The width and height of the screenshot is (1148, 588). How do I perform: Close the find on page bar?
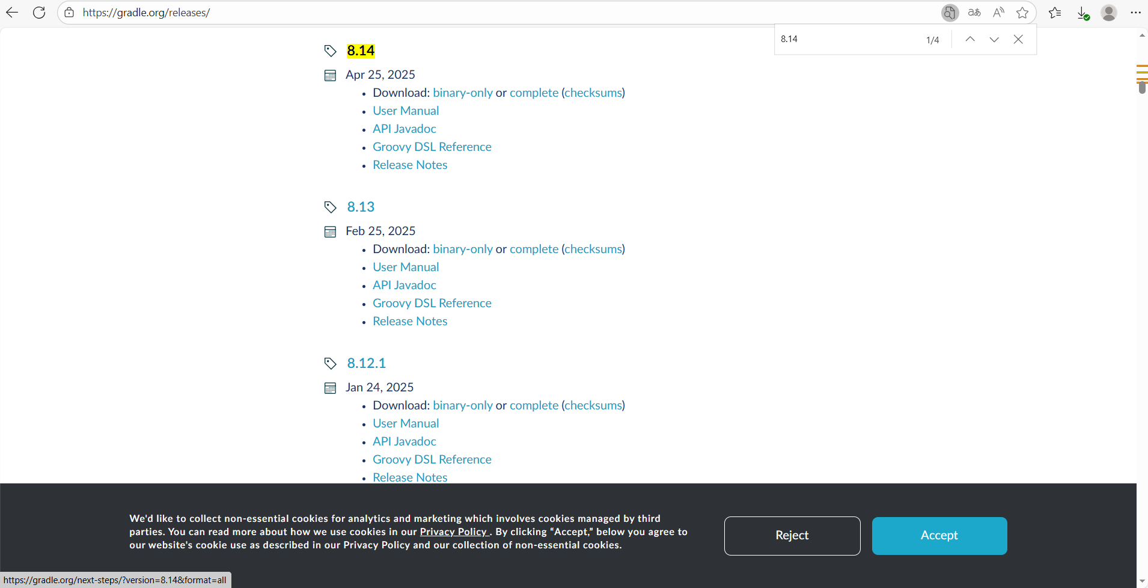point(1018,39)
